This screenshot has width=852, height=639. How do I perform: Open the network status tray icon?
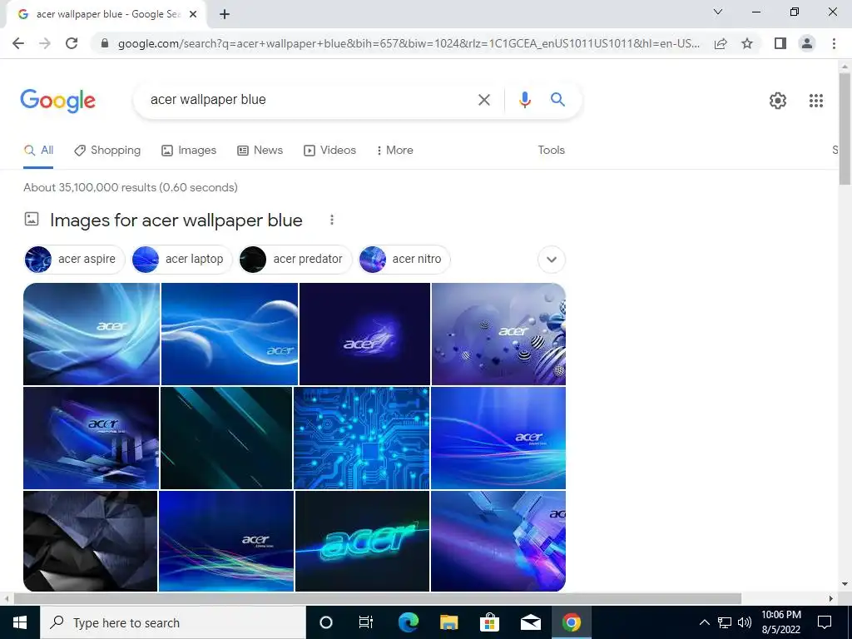[725, 622]
